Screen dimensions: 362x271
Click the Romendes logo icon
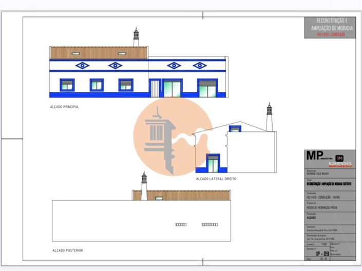[x=339, y=158]
